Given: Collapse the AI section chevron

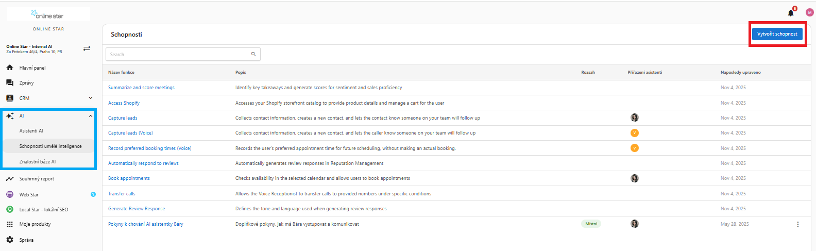Looking at the screenshot, I should click(91, 116).
